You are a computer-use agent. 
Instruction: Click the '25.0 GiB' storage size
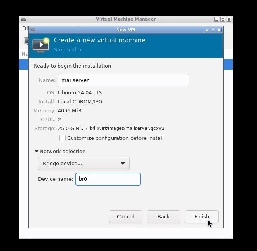tap(68, 128)
